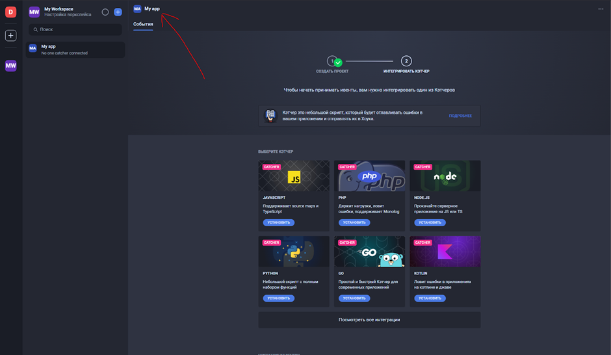Click step 1 Создать проект indicator
Screen dimensions: 611x355
(332, 64)
